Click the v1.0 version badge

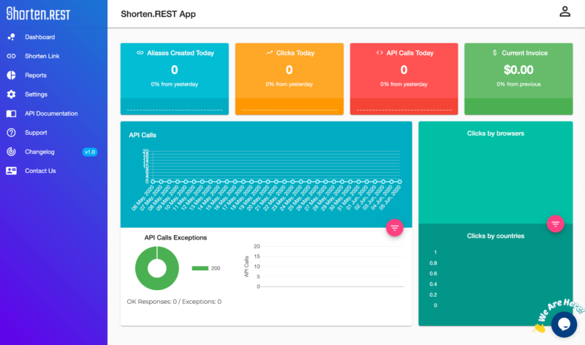tap(89, 152)
